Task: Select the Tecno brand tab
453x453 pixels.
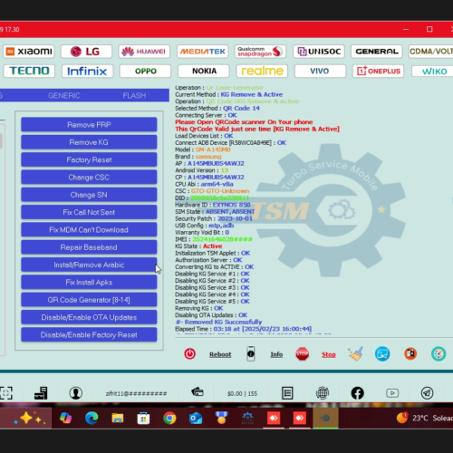Action: tap(29, 71)
